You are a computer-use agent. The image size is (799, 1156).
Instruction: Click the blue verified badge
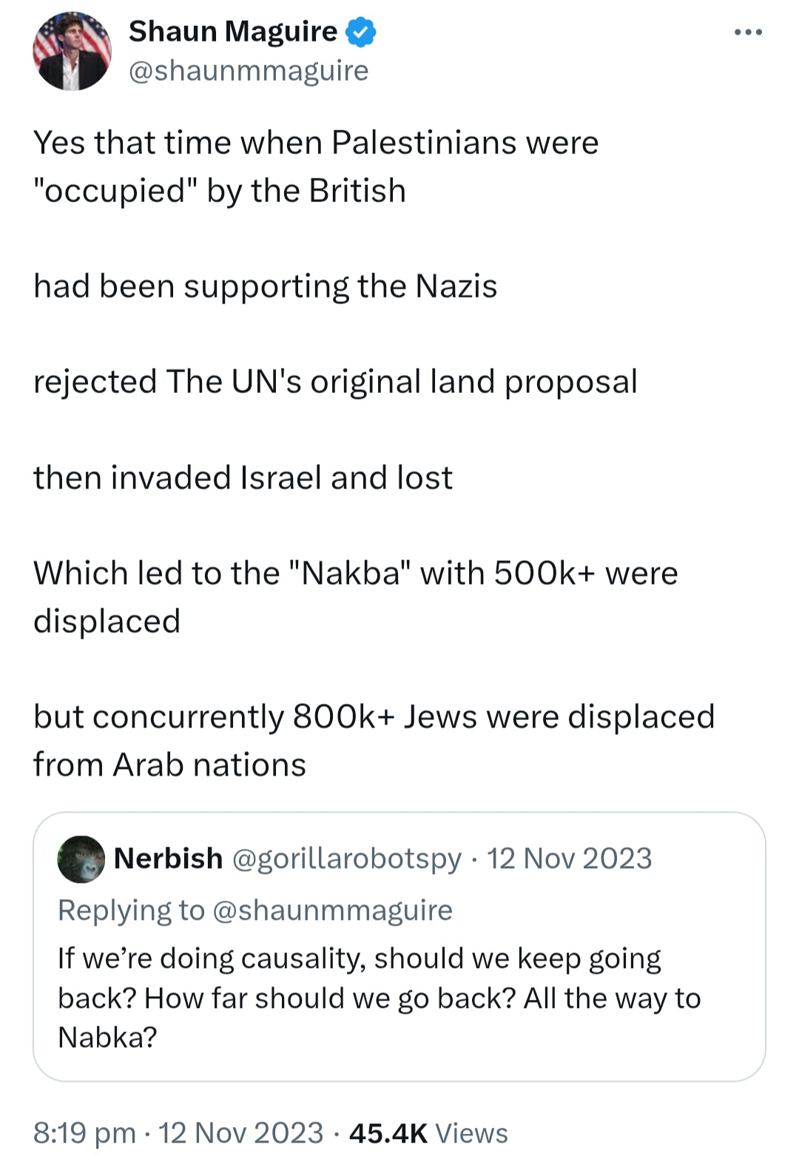tap(361, 33)
